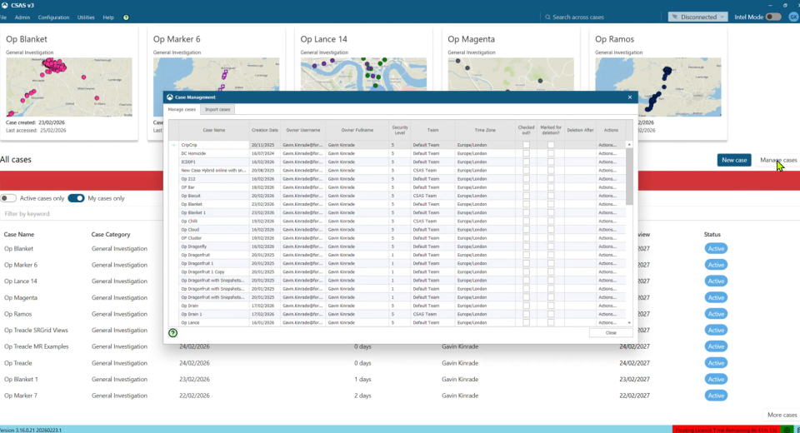This screenshot has height=433, width=800.
Task: Open the Disconnected status dropdown
Action: [697, 17]
